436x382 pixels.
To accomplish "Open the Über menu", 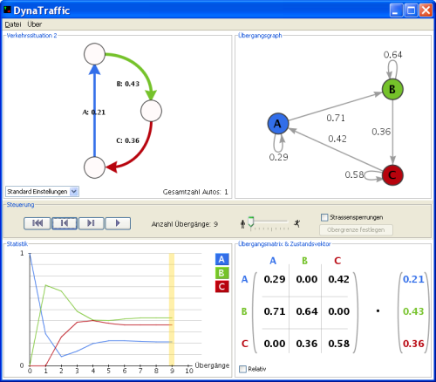I will (35, 24).
